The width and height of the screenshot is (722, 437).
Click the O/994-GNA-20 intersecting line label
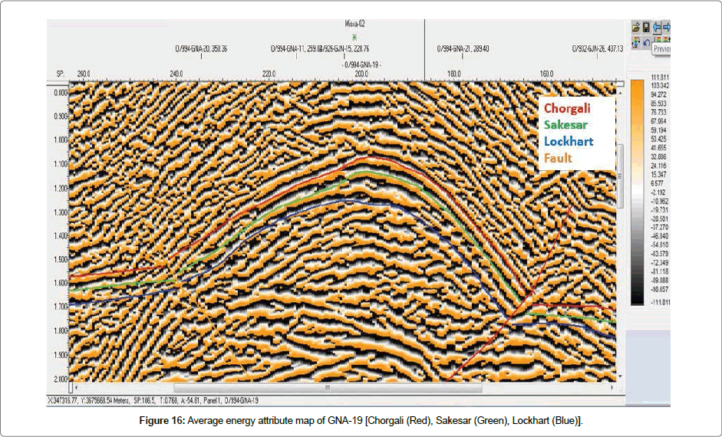(x=200, y=48)
